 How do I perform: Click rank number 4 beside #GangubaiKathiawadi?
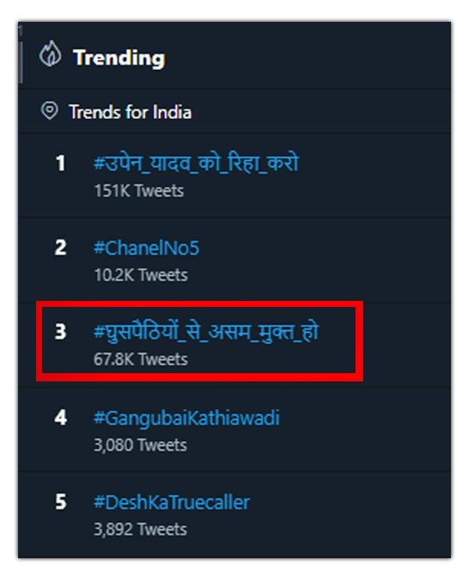pyautogui.click(x=60, y=418)
